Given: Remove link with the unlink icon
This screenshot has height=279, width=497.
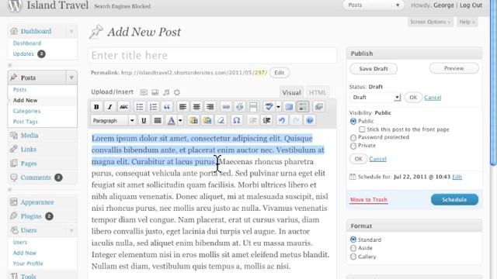Looking at the screenshot, I should pyautogui.click(x=240, y=107).
